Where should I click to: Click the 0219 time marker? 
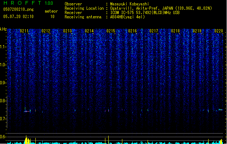point(197,31)
